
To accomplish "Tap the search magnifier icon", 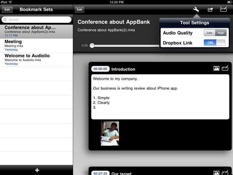I will point(5,19).
